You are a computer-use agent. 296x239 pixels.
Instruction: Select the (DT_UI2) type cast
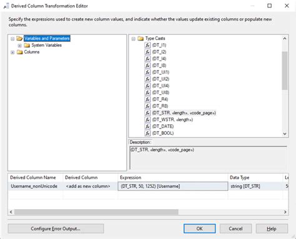point(160,79)
